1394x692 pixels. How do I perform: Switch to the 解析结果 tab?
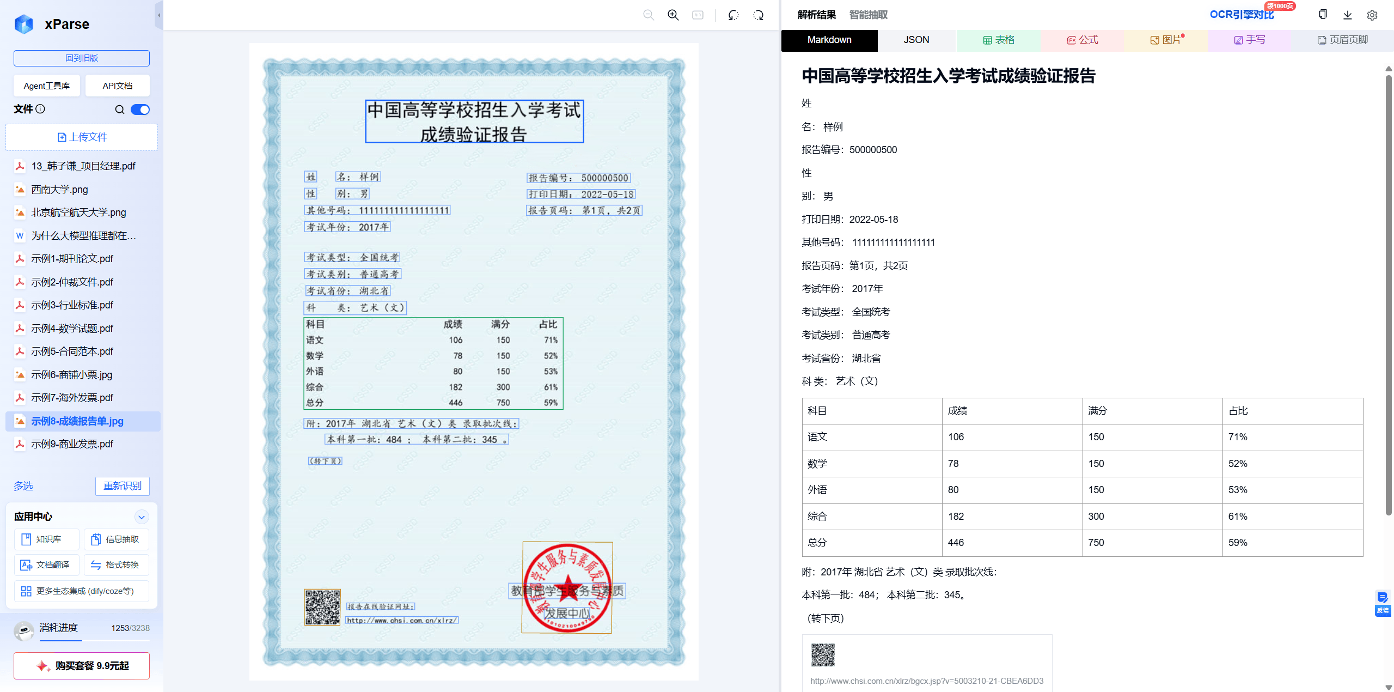click(816, 15)
